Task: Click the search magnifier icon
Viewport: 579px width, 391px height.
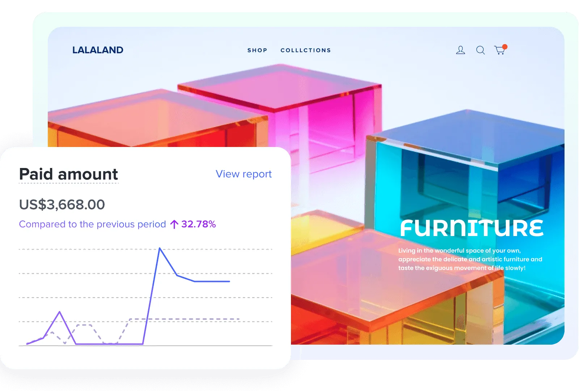Action: pyautogui.click(x=480, y=50)
